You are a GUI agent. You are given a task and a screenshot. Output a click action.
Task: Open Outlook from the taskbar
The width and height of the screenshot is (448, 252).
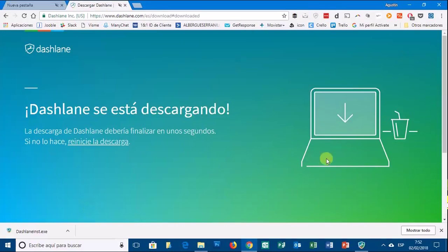(x=297, y=245)
